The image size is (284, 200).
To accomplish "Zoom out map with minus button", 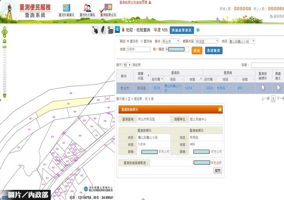I will pos(4,96).
